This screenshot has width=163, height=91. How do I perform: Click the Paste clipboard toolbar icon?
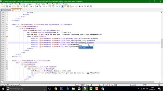(x=27, y=6)
